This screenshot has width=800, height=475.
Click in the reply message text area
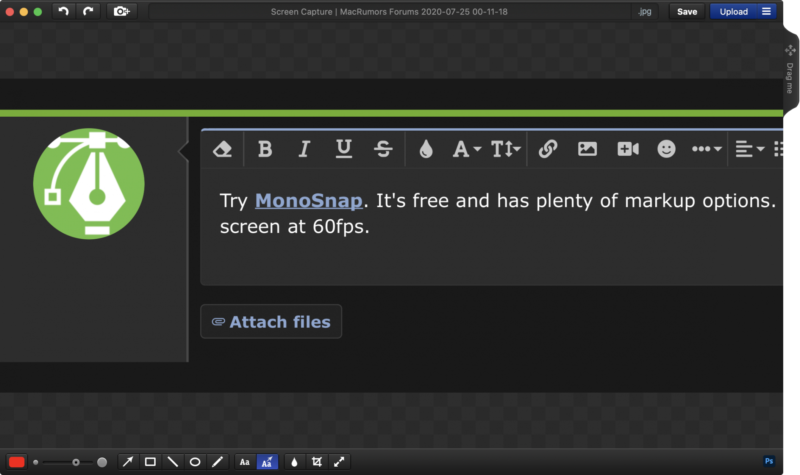(492, 227)
